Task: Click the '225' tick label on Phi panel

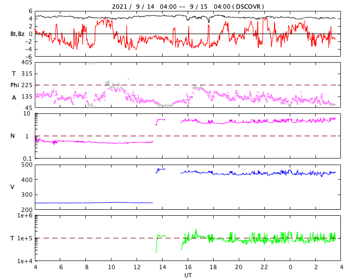Action: 27,85
